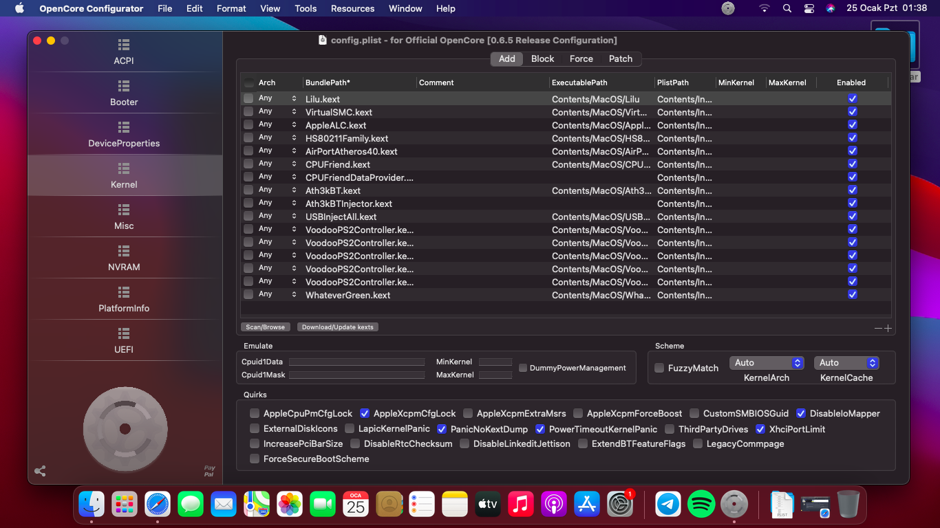Switch to the Patch tab
The height and width of the screenshot is (528, 940).
coord(620,59)
